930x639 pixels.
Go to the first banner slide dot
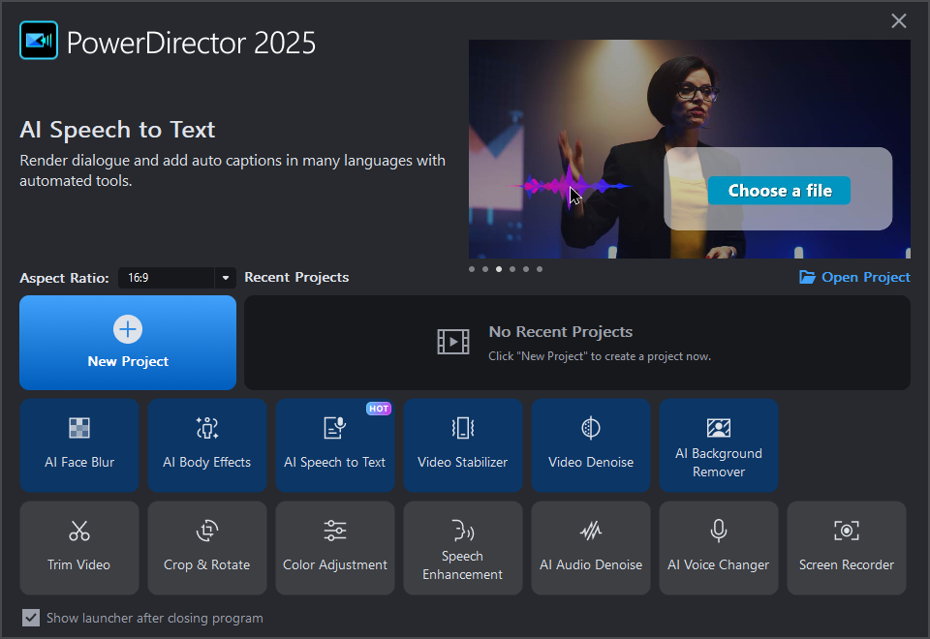(472, 269)
